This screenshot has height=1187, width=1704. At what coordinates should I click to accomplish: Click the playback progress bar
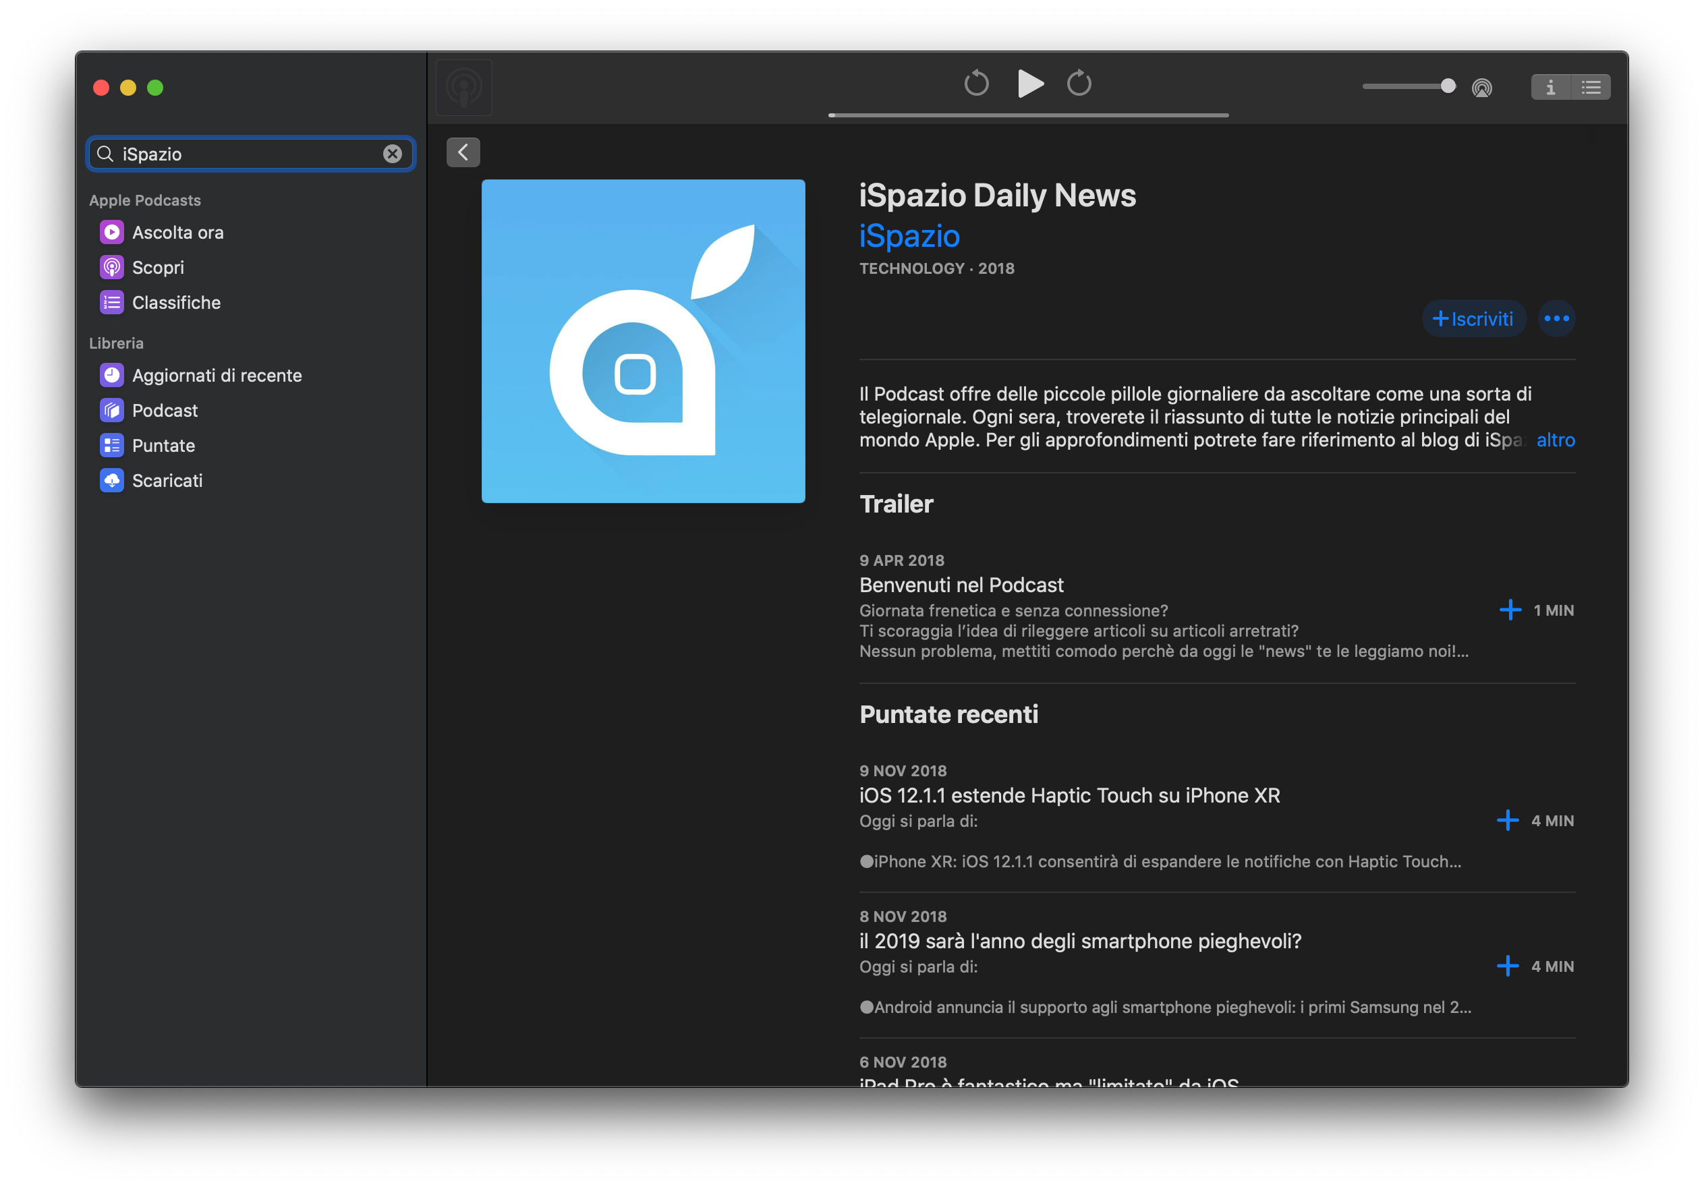1028,116
